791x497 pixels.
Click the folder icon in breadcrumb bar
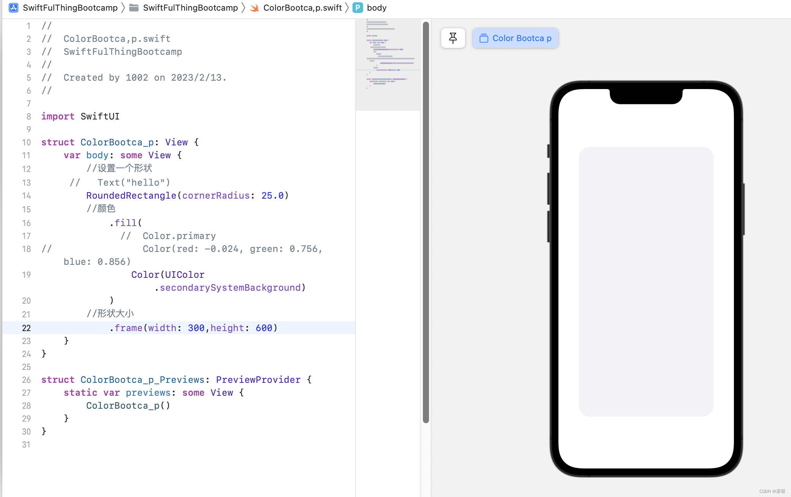134,8
